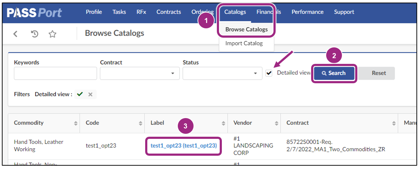Go back with the left chevron icon
419x169 pixels.
15,34
